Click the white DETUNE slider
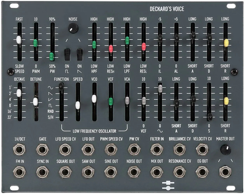 tap(35, 102)
